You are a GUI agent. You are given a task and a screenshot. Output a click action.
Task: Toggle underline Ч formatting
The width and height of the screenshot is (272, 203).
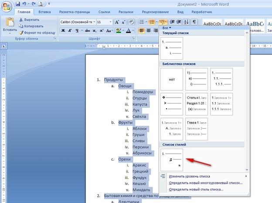point(77,31)
